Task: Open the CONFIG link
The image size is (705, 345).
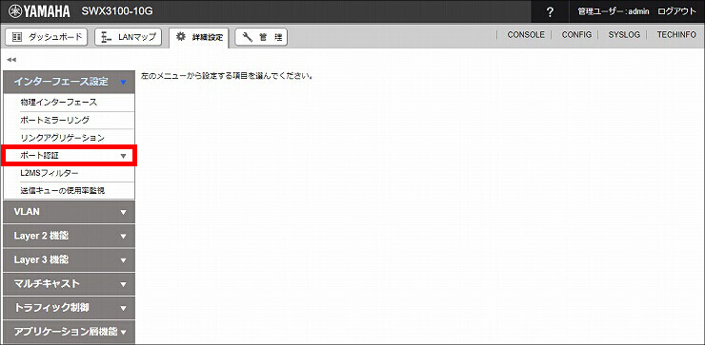Action: (576, 34)
